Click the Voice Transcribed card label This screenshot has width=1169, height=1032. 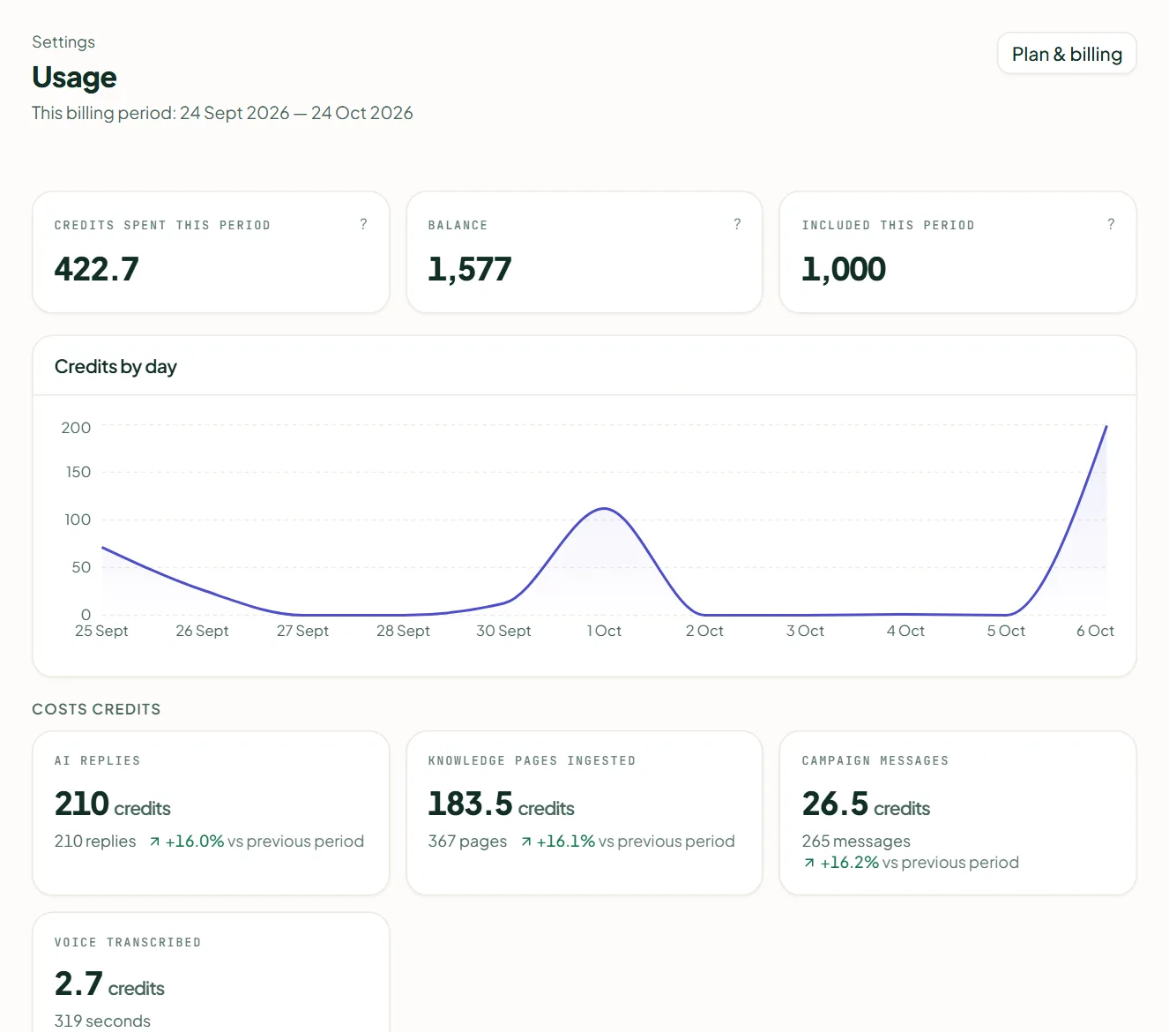coord(128,942)
